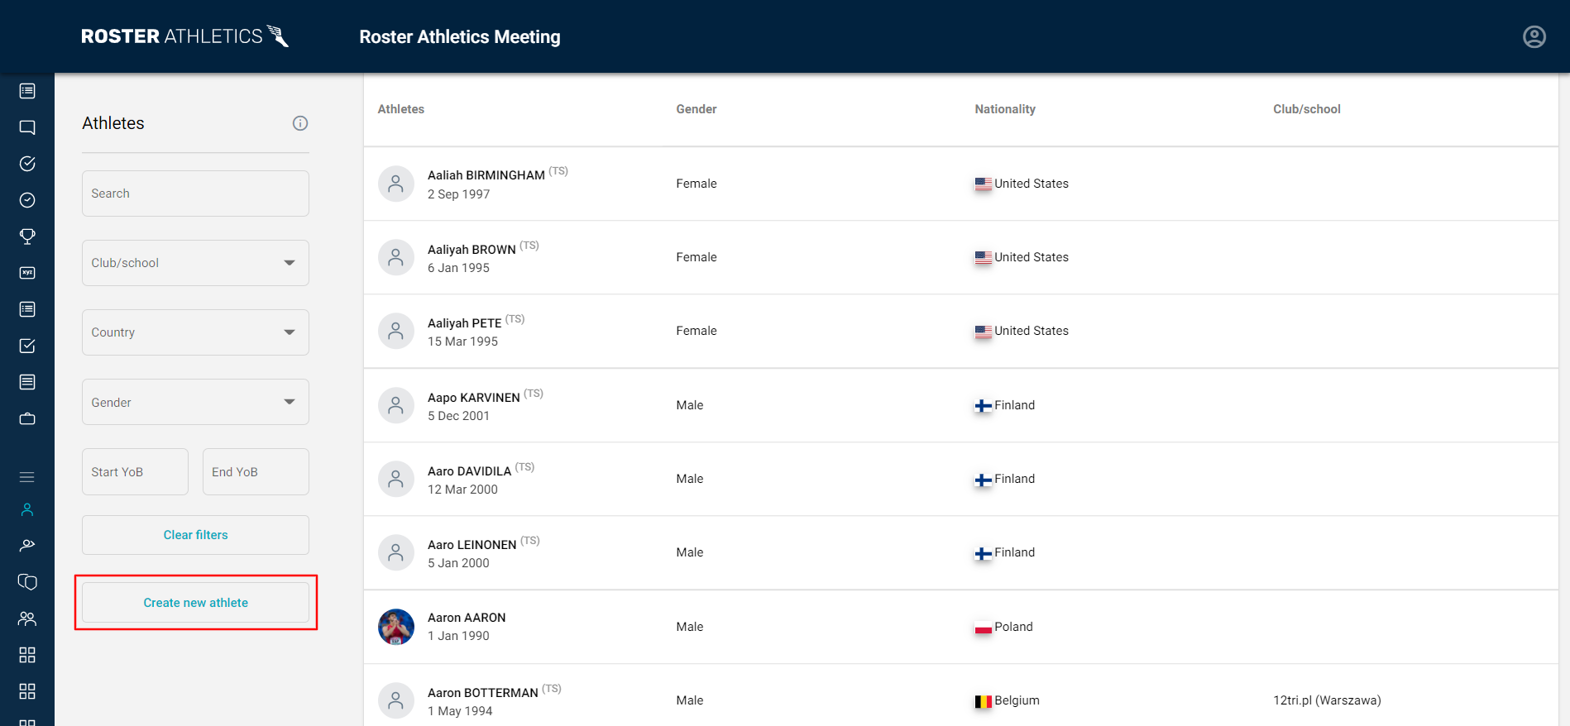Click Aaron AARON's profile photo

click(x=396, y=627)
